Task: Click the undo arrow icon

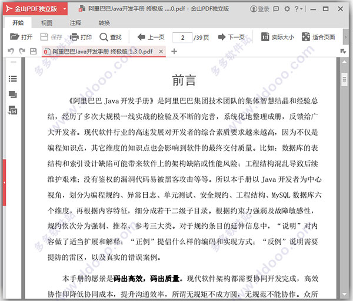Action: [11, 51]
